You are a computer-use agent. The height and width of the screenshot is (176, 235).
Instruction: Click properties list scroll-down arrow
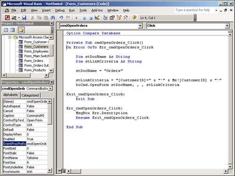click(49, 170)
